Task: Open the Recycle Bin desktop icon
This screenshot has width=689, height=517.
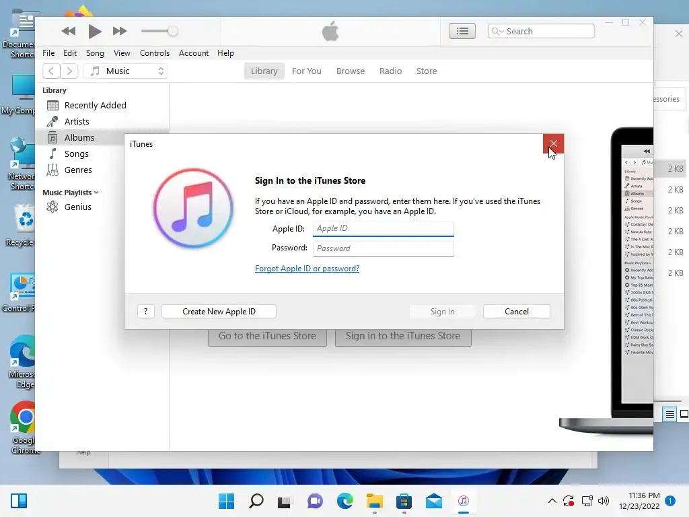Action: (x=21, y=226)
